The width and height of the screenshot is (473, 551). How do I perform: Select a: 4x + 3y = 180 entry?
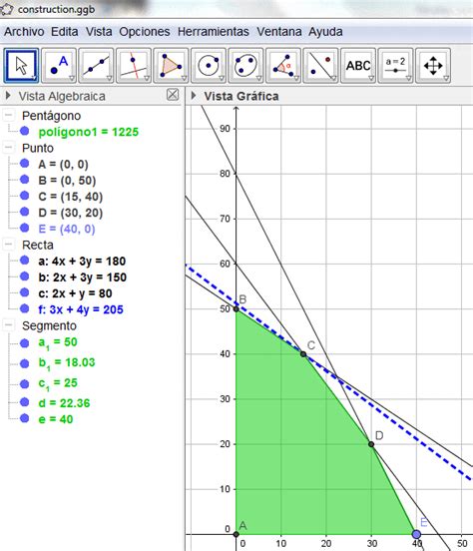click(82, 262)
